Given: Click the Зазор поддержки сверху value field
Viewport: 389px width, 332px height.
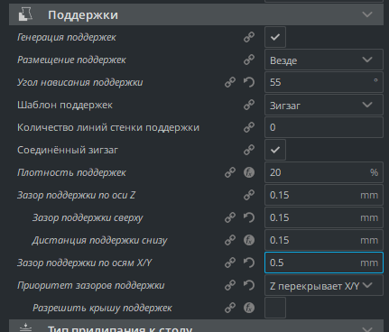Looking at the screenshot, I should pos(324,217).
